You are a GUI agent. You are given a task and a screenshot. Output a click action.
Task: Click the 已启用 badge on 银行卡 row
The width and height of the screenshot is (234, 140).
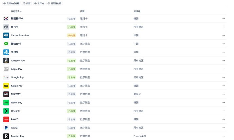[x=72, y=27]
